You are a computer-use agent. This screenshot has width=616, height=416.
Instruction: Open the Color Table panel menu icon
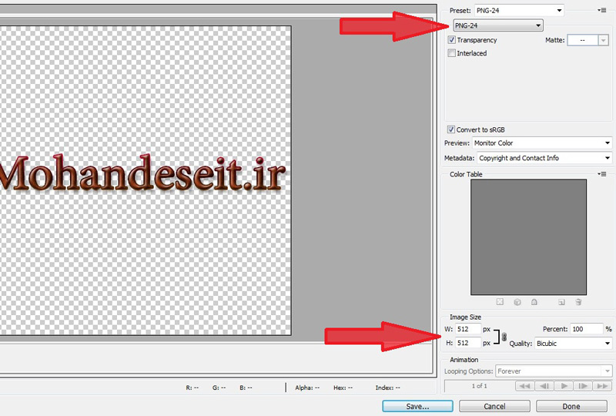602,174
